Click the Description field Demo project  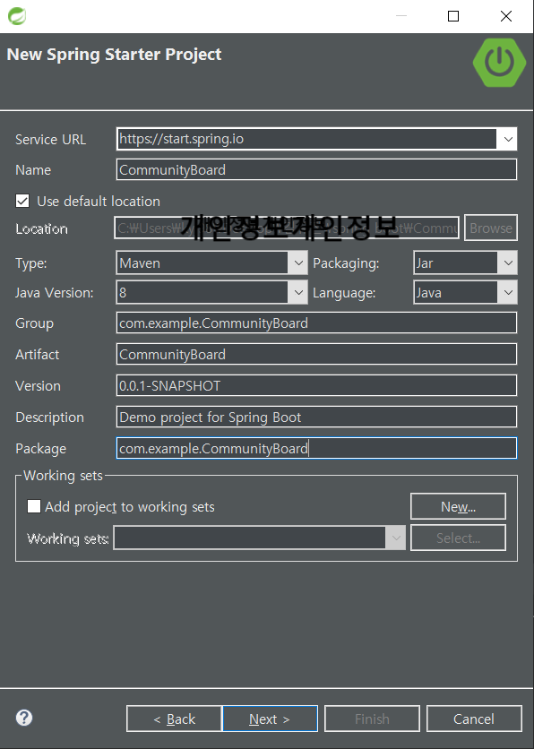coord(316,417)
